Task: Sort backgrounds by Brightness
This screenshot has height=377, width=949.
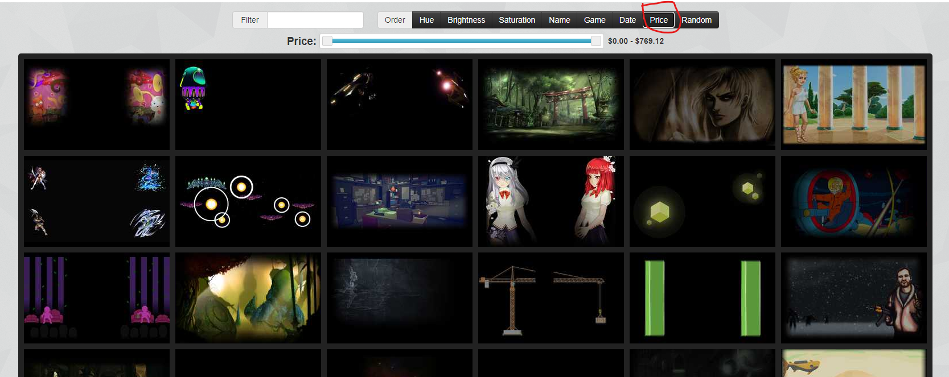Action: point(466,20)
